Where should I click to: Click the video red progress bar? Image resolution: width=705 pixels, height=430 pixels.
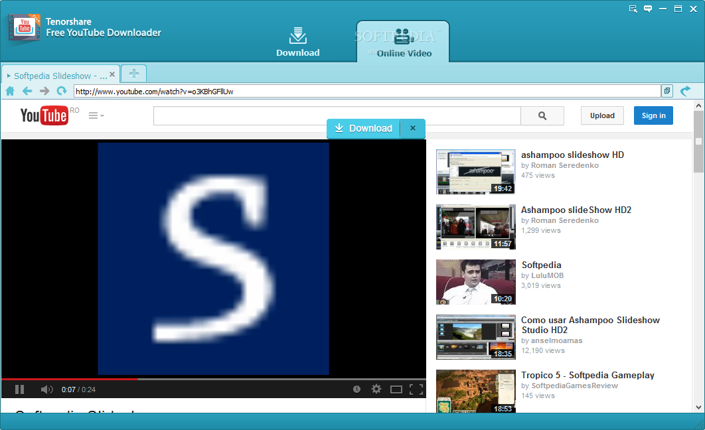tap(70, 379)
